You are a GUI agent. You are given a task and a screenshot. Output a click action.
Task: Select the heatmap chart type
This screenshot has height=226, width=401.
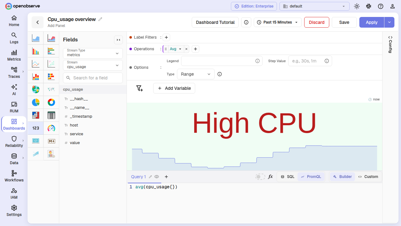[36, 115]
